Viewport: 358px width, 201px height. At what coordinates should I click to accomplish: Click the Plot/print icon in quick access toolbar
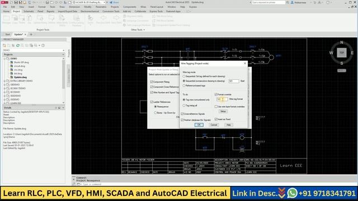[47, 2]
